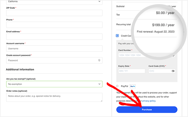Click the Order notes textarea
This screenshot has width=188, height=117.
pos(54,97)
